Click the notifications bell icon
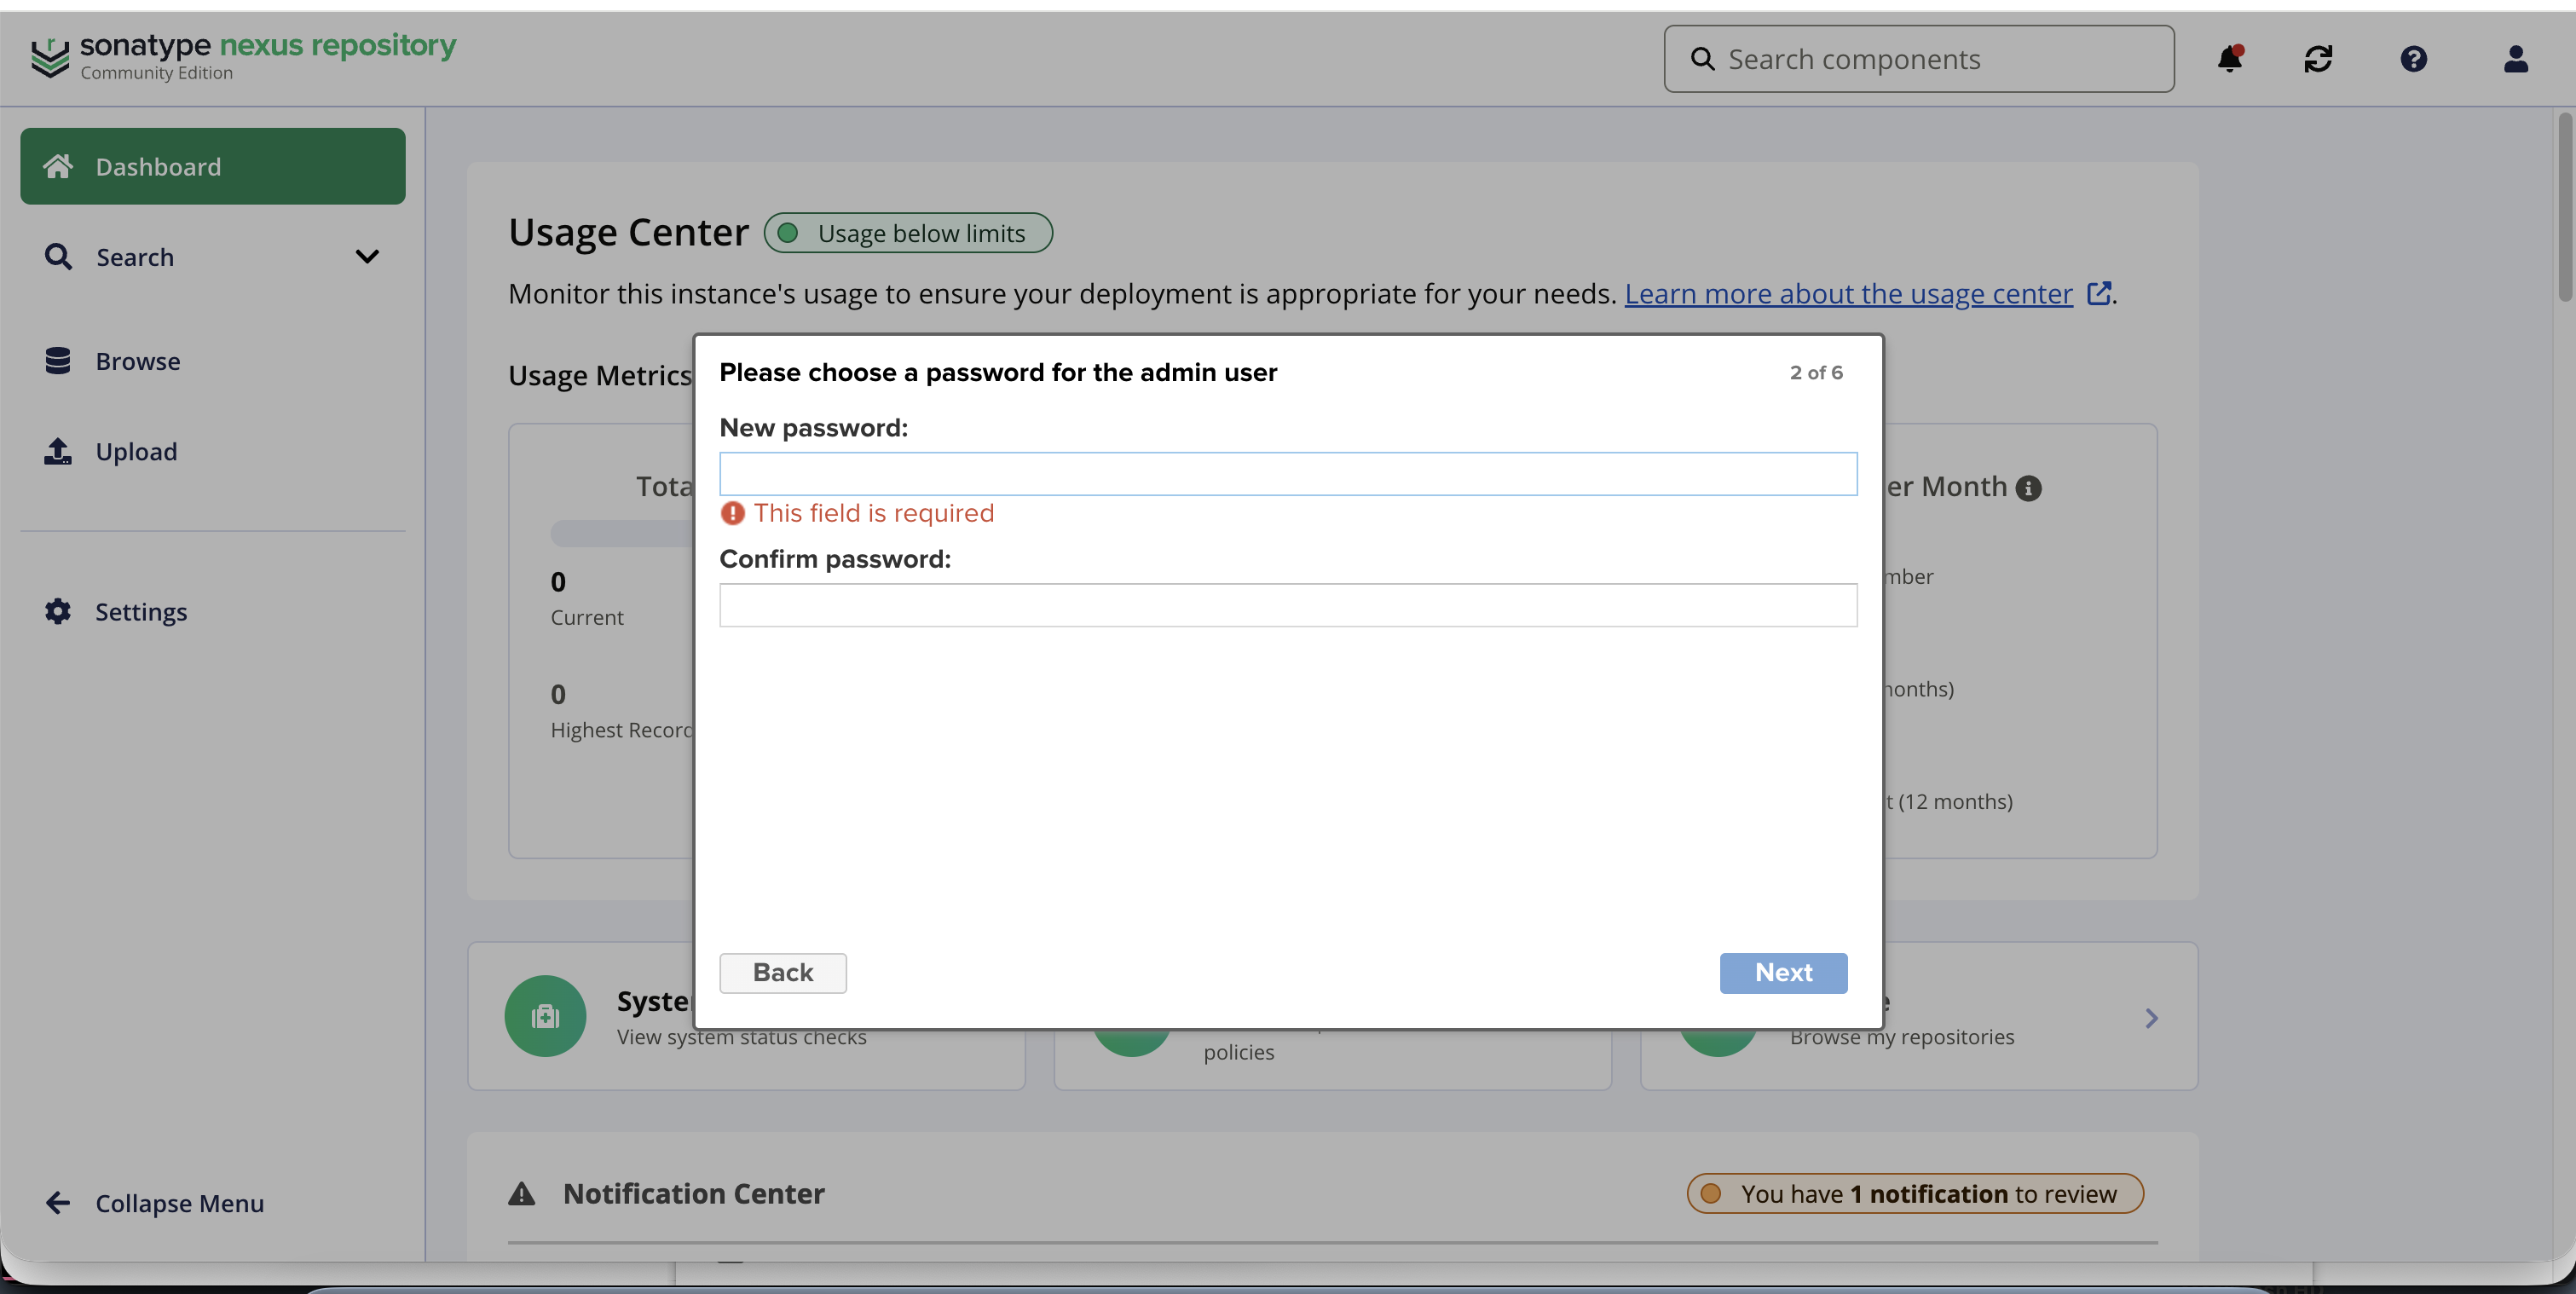The image size is (2576, 1294). [x=2229, y=59]
